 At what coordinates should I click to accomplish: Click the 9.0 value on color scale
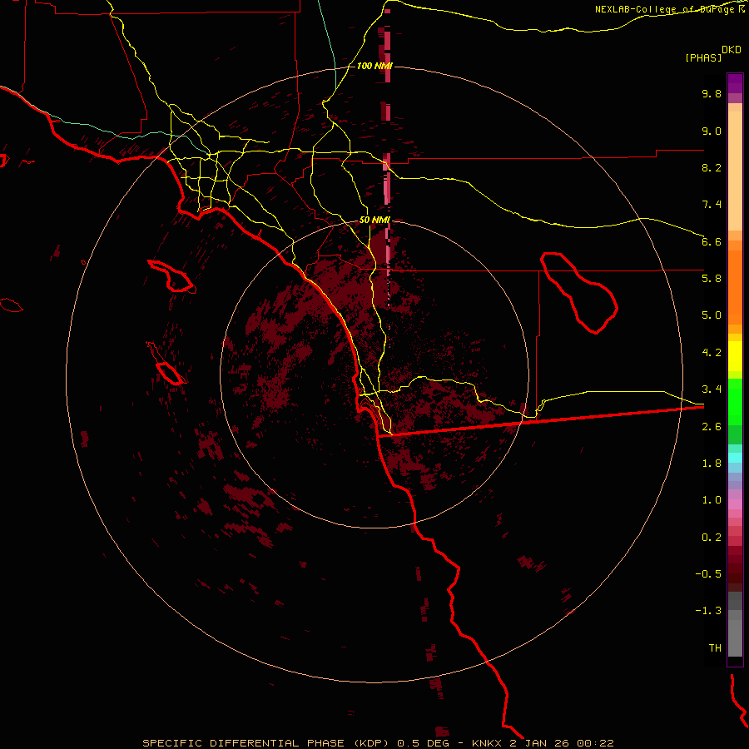(x=712, y=131)
